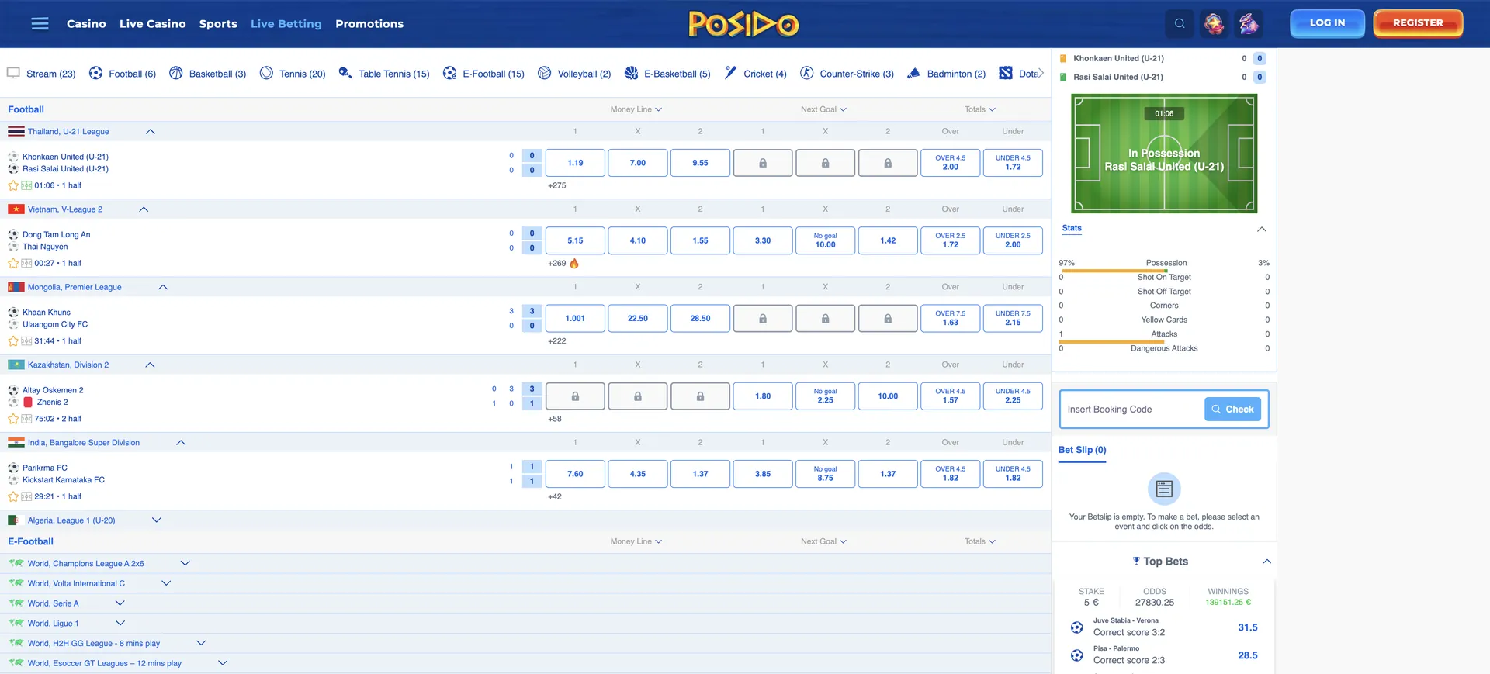1490x674 pixels.
Task: Click the REGISTER button
Action: pyautogui.click(x=1418, y=23)
